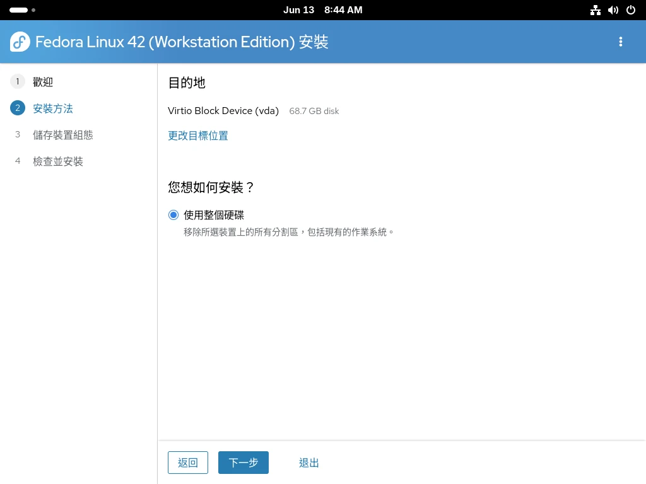Image resolution: width=646 pixels, height=484 pixels.
Task: Click the Virtio Block Device (vda) entry
Action: tap(223, 111)
